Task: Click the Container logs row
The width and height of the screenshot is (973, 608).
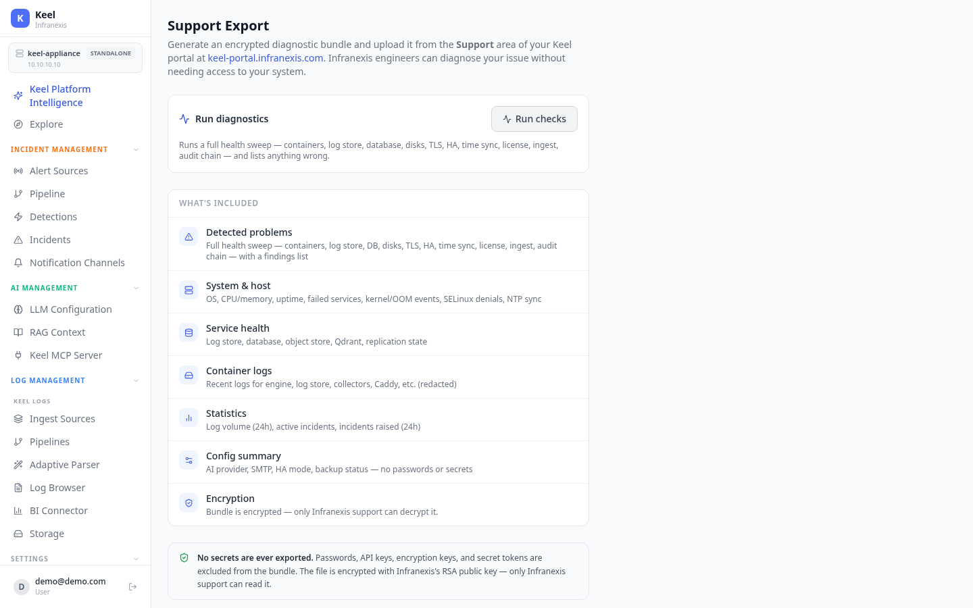Action: pos(378,377)
